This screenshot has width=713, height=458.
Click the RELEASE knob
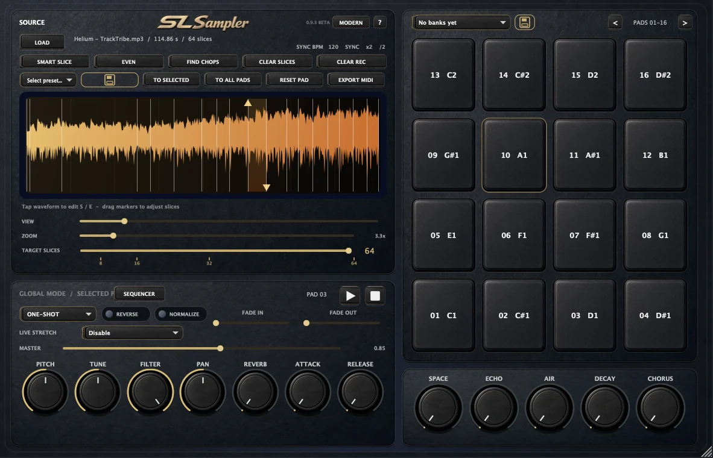coord(360,391)
